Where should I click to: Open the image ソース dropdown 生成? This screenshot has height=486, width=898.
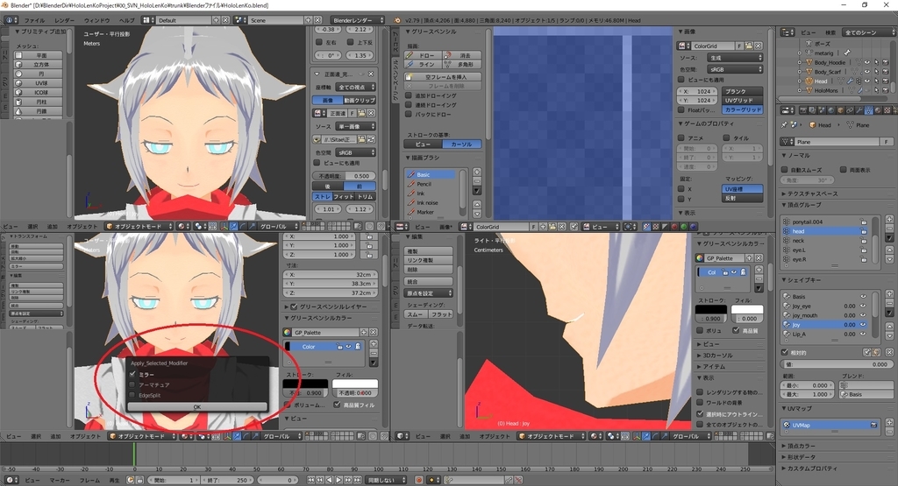pyautogui.click(x=734, y=58)
